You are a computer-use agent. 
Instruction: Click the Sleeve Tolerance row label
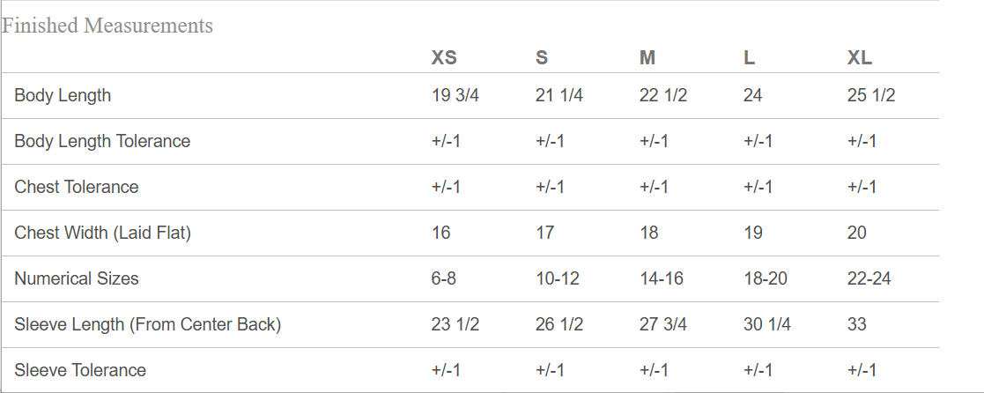point(80,370)
